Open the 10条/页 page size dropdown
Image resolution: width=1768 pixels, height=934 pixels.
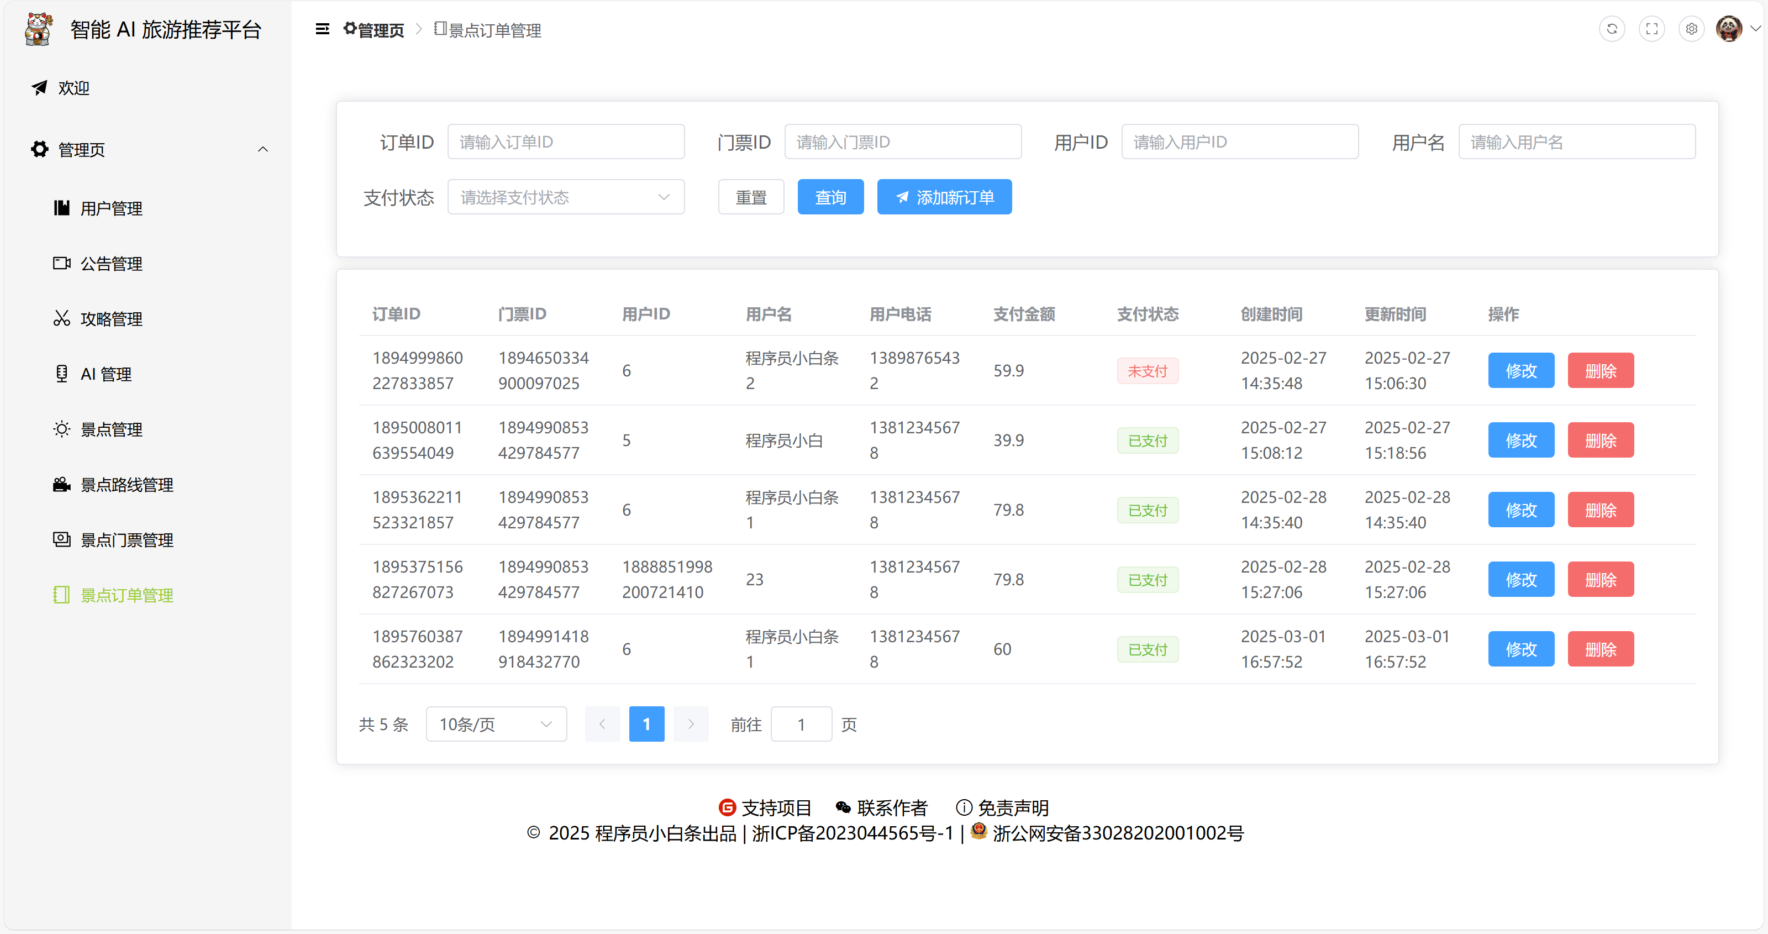coord(496,724)
